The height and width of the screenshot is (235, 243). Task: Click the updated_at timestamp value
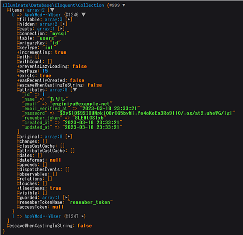(92, 127)
